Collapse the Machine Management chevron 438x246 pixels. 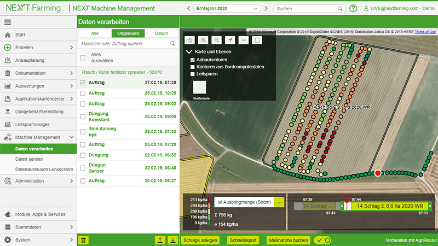point(71,137)
